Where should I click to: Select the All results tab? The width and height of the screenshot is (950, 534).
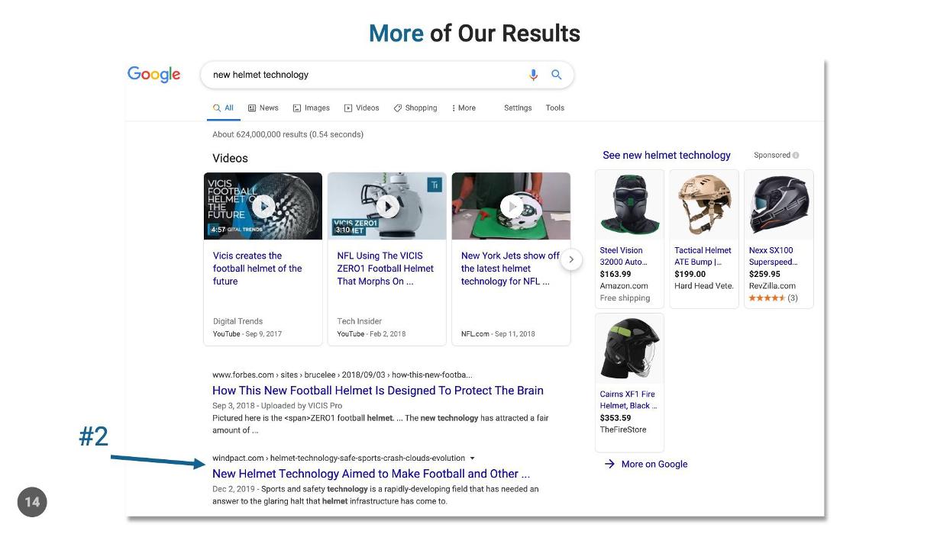click(223, 108)
